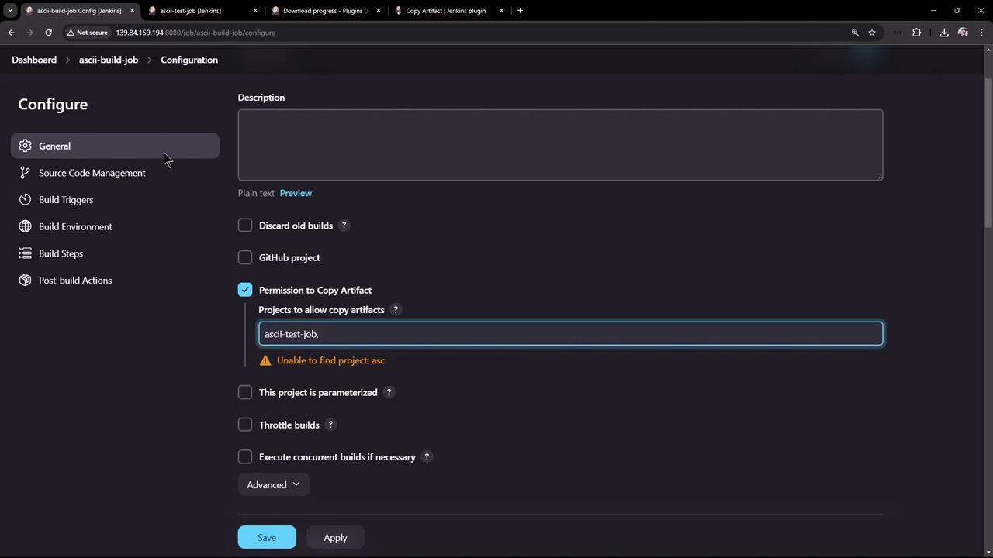Enable the Discard old builds checkbox
993x558 pixels.
pyautogui.click(x=245, y=226)
